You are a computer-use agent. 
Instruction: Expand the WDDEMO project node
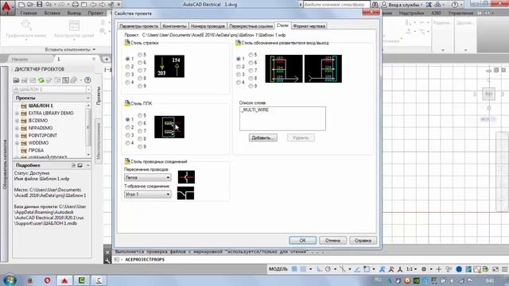[17, 143]
